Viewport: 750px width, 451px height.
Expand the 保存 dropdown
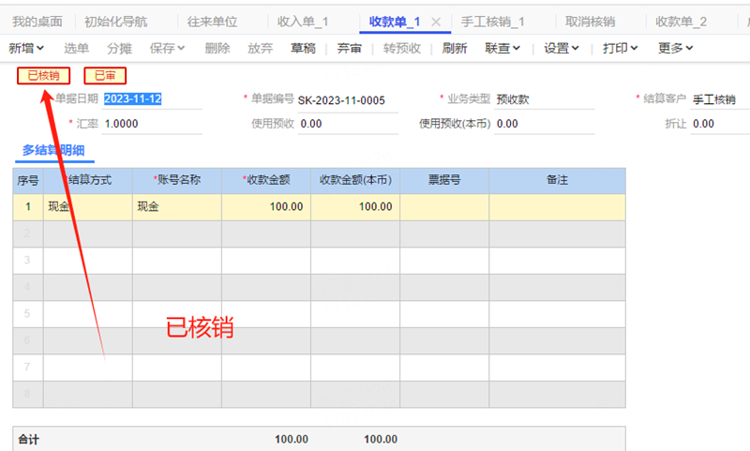(x=167, y=48)
